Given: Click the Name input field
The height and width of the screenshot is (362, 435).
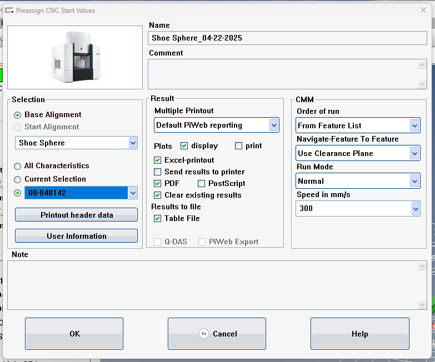Looking at the screenshot, I should point(287,38).
